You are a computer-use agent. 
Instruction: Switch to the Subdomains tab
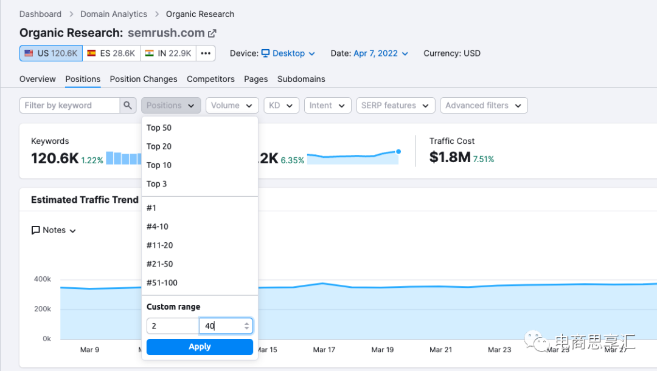[x=301, y=79]
